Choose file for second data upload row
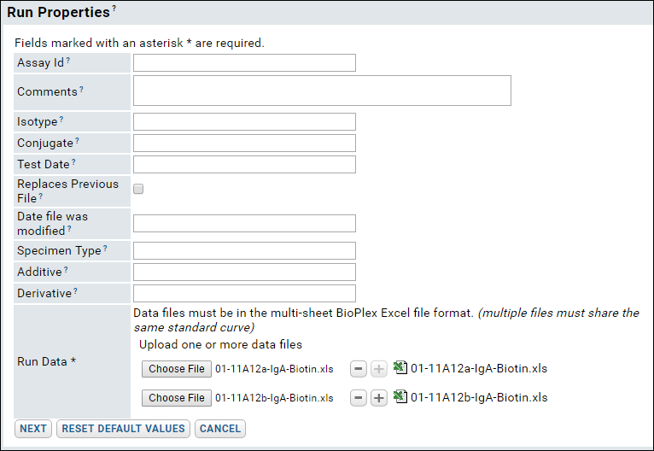654x451 pixels. pos(177,398)
